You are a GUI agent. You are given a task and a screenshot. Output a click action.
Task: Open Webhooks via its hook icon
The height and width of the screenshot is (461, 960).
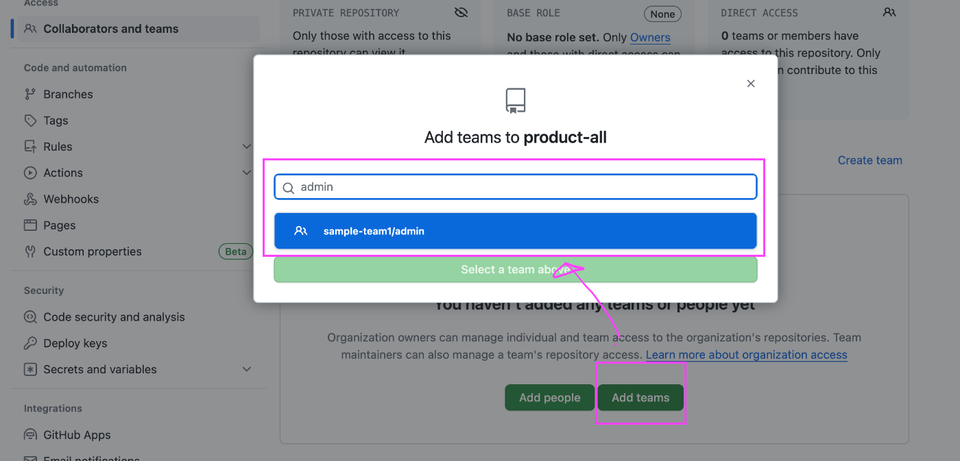[x=31, y=199]
